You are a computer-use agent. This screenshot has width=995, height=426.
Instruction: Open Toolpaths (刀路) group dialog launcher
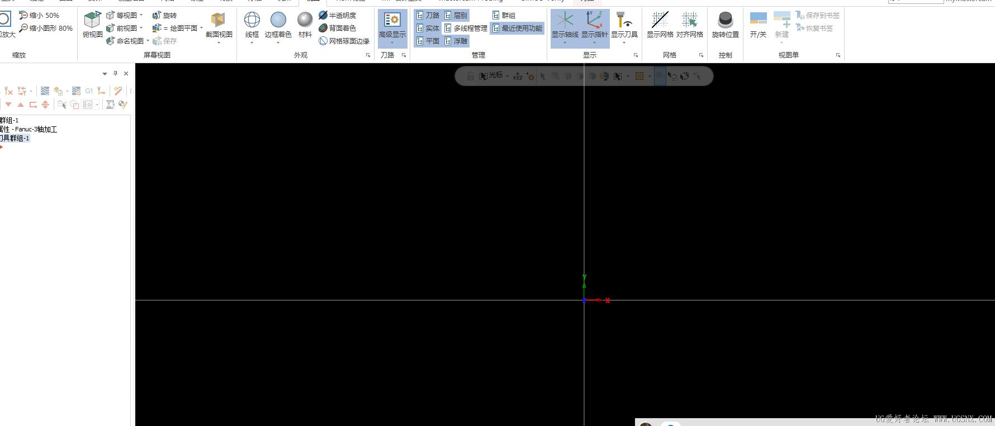404,55
